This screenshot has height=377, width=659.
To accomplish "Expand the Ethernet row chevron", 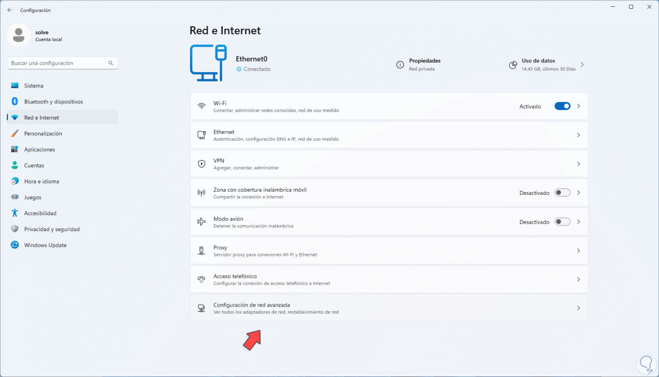I will click(578, 135).
